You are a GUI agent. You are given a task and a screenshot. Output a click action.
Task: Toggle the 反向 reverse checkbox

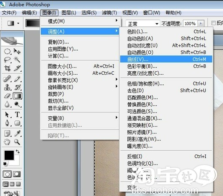213,23
